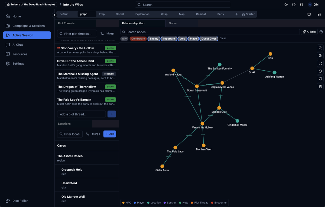
Task: Click the Filter plot threads field
Action: (x=77, y=34)
